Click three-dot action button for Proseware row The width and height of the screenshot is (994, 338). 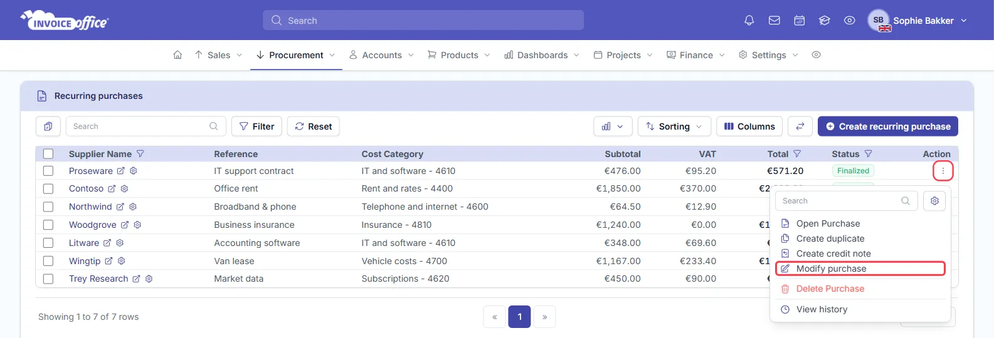coord(943,171)
